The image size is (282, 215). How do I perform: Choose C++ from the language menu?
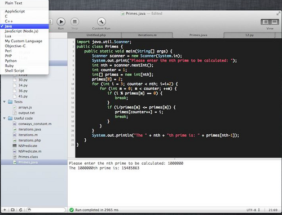[x=24, y=21]
